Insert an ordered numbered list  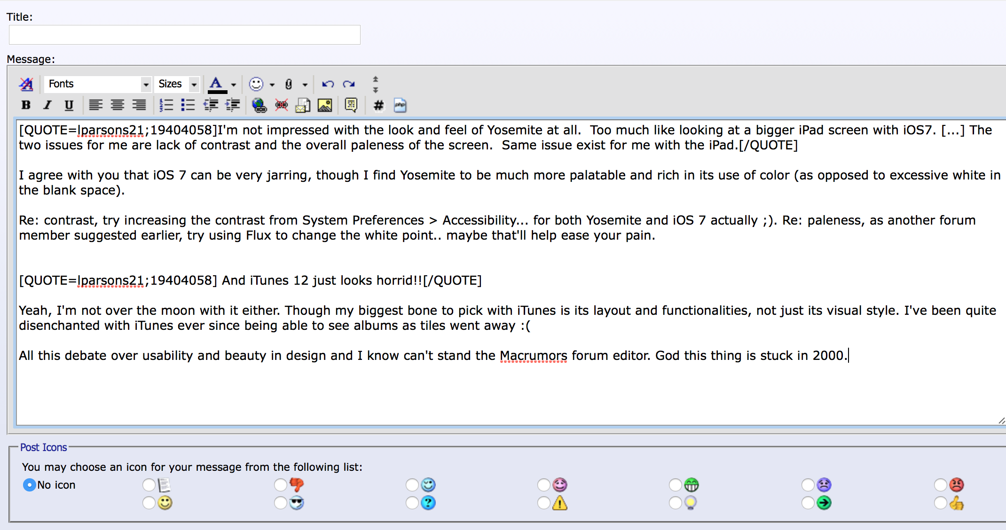[x=166, y=105]
